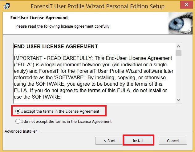Start installation with the Install button
The image size is (195, 152).
(x=138, y=141)
